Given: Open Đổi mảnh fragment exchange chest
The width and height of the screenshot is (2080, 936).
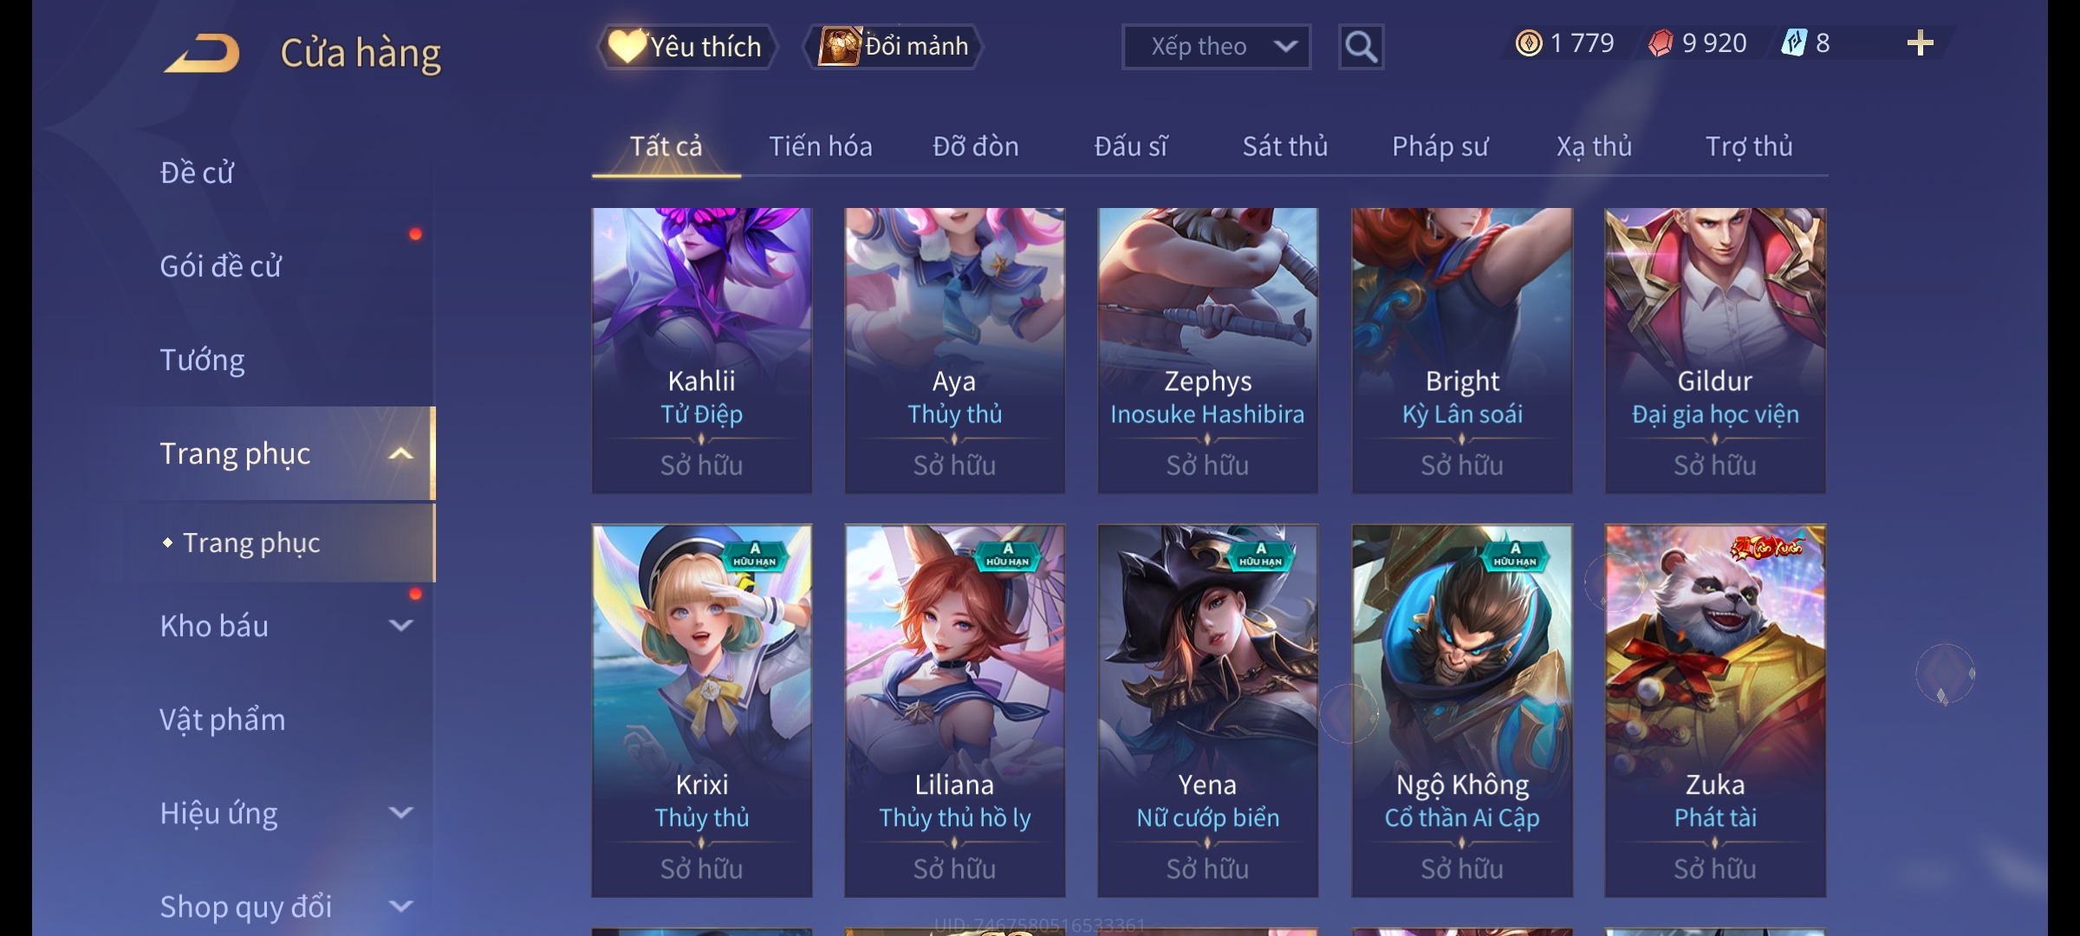Looking at the screenshot, I should pyautogui.click(x=894, y=46).
